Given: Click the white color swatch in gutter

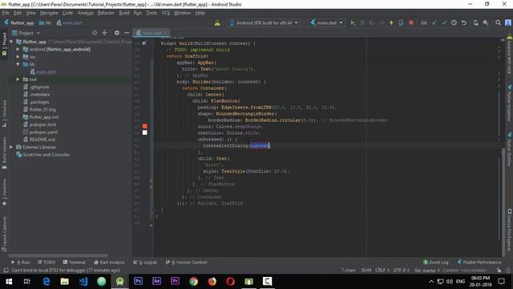Looking at the screenshot, I should [144, 132].
